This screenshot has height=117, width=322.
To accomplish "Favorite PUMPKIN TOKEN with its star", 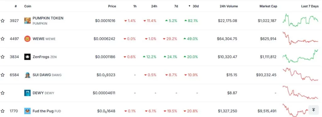I will [3, 20].
